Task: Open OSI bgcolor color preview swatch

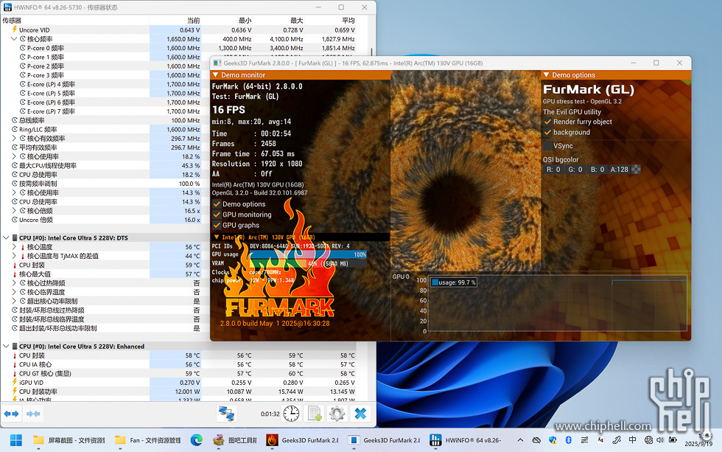Action: tap(636, 170)
